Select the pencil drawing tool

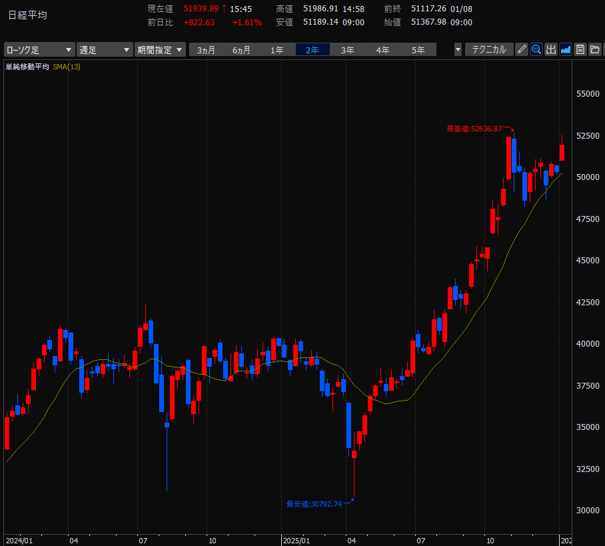pyautogui.click(x=522, y=49)
